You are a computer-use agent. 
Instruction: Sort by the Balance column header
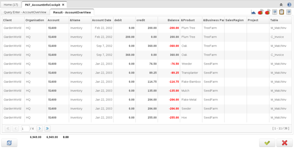point(169,20)
